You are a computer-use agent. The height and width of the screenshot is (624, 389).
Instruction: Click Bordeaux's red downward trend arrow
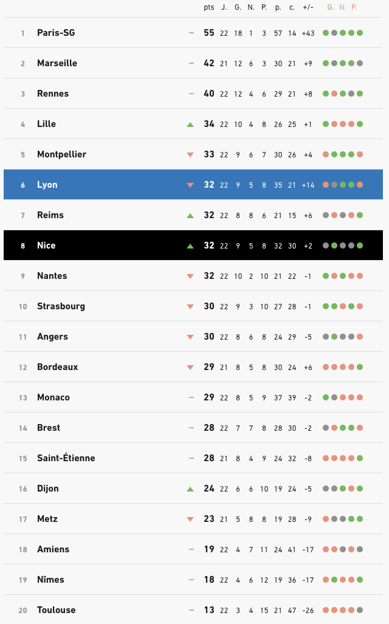click(x=190, y=368)
